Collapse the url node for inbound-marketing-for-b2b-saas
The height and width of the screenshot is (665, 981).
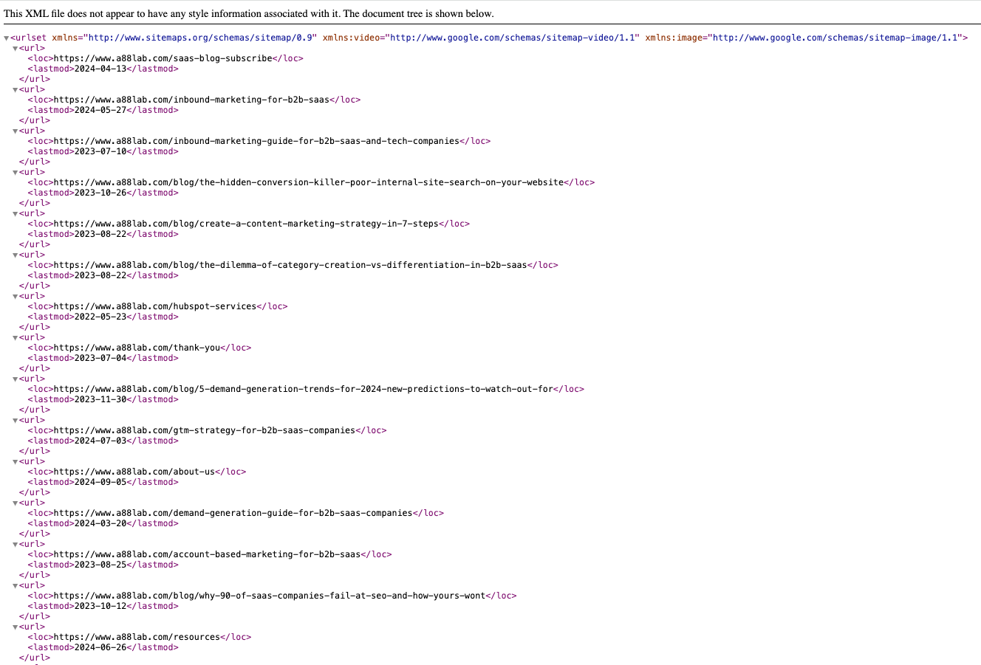(16, 90)
